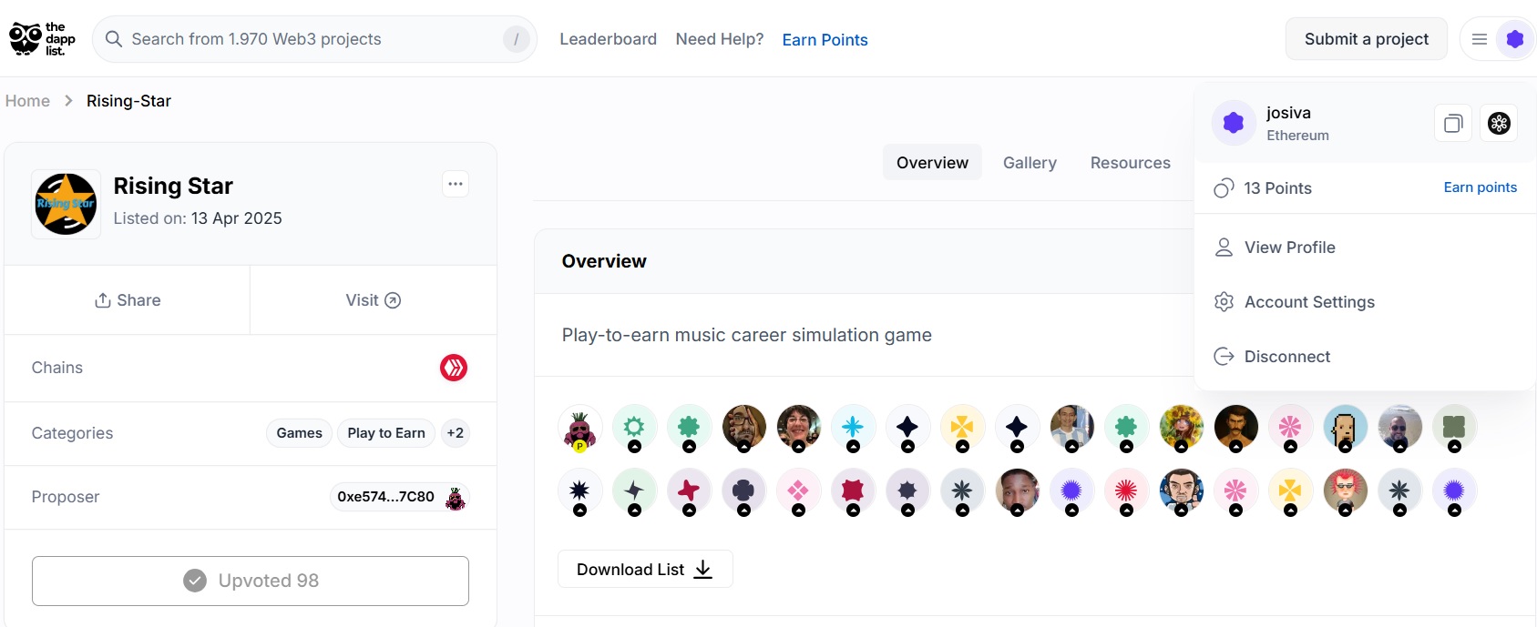Click the download arrow icon

click(x=702, y=570)
